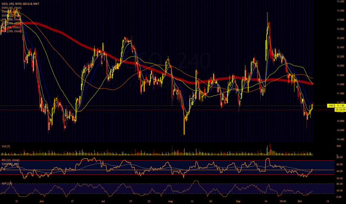Select the MA (100, close) indicator label
Viewport: 346px width, 204px height.
[12, 31]
